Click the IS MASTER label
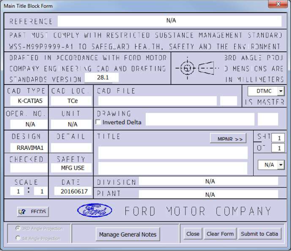 265,102
